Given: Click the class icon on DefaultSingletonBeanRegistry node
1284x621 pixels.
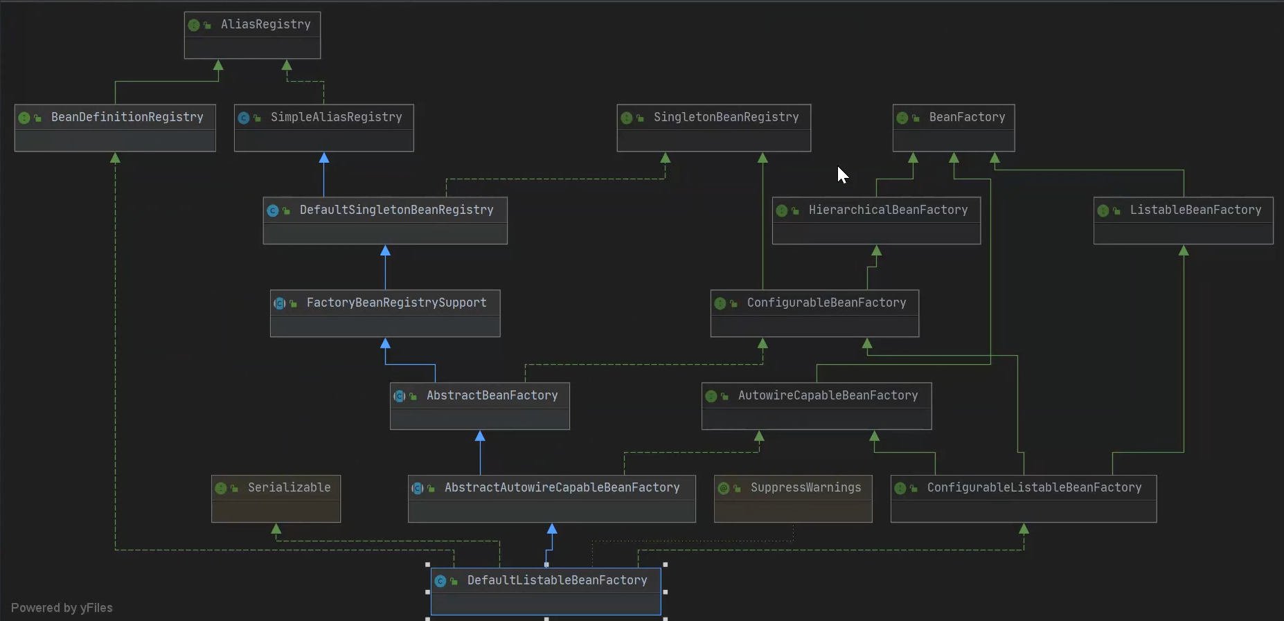Looking at the screenshot, I should (273, 210).
